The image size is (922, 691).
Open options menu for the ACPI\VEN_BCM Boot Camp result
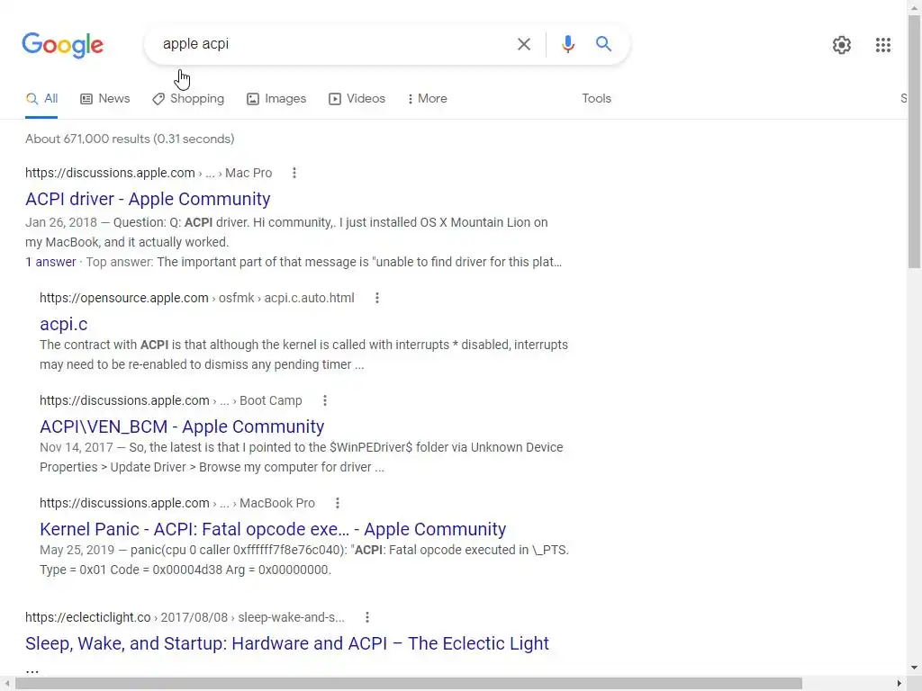point(324,400)
